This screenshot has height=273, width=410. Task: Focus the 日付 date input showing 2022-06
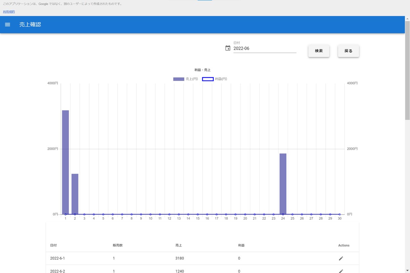pos(265,48)
